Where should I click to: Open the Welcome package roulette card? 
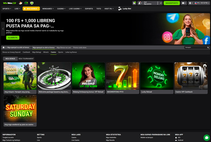54,78
